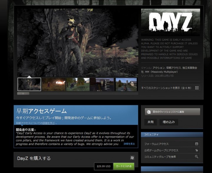Open the 詳細を学ぶ early access link
This screenshot has height=173, width=212.
click(49, 123)
